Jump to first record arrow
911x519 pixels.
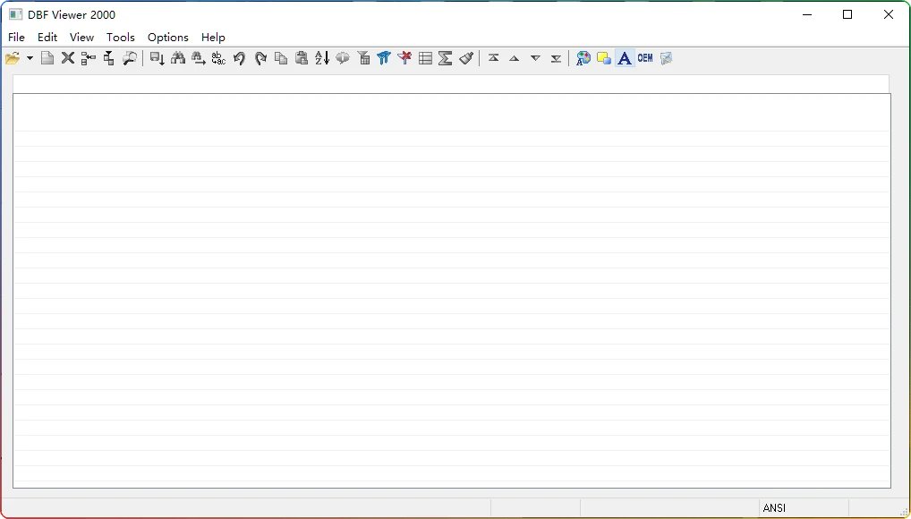(494, 58)
